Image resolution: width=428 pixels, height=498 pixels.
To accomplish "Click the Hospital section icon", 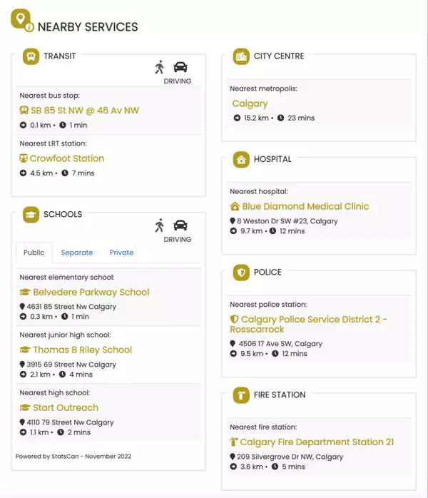I will 241,160.
